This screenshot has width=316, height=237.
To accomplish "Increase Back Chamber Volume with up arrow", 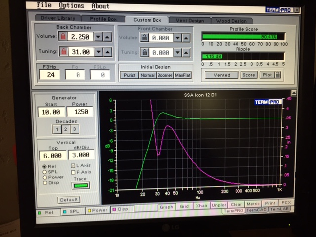I will pos(107,37).
